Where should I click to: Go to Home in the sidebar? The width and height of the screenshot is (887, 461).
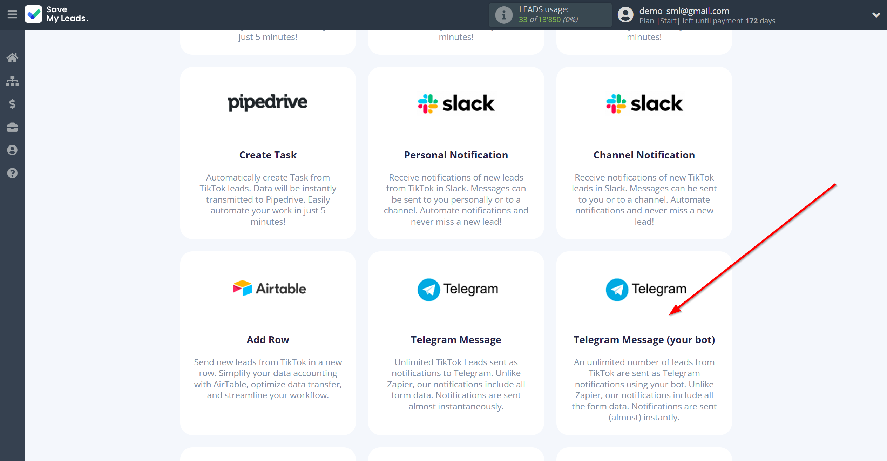click(12, 58)
